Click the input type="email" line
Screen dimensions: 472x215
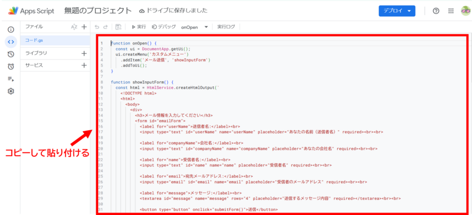[254, 182]
